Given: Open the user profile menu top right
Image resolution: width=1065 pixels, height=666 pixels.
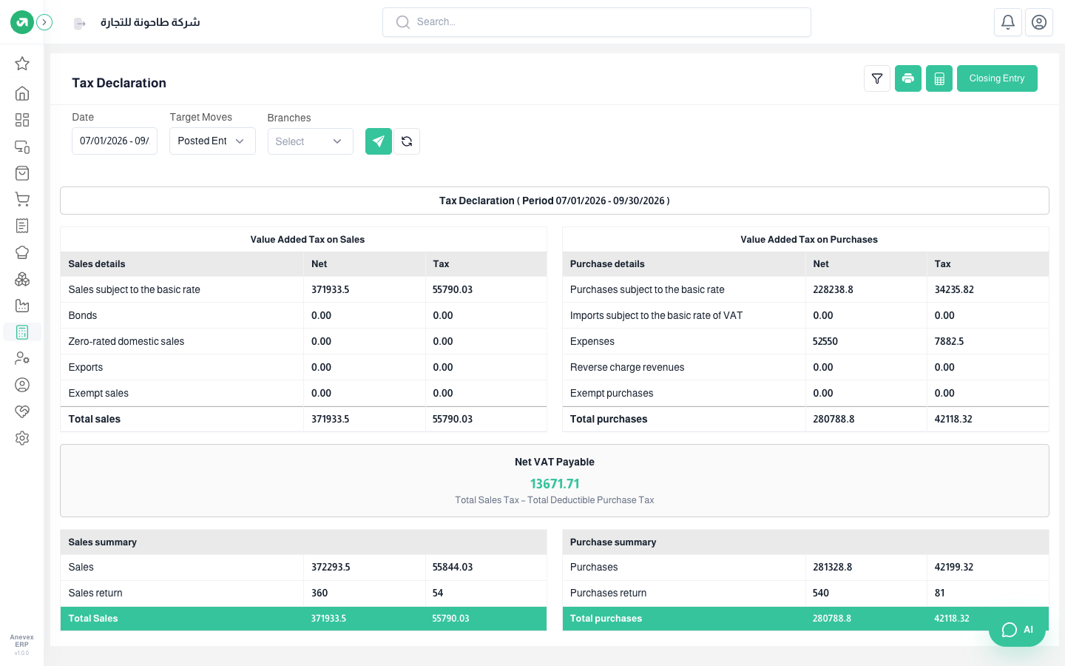Looking at the screenshot, I should [1039, 22].
